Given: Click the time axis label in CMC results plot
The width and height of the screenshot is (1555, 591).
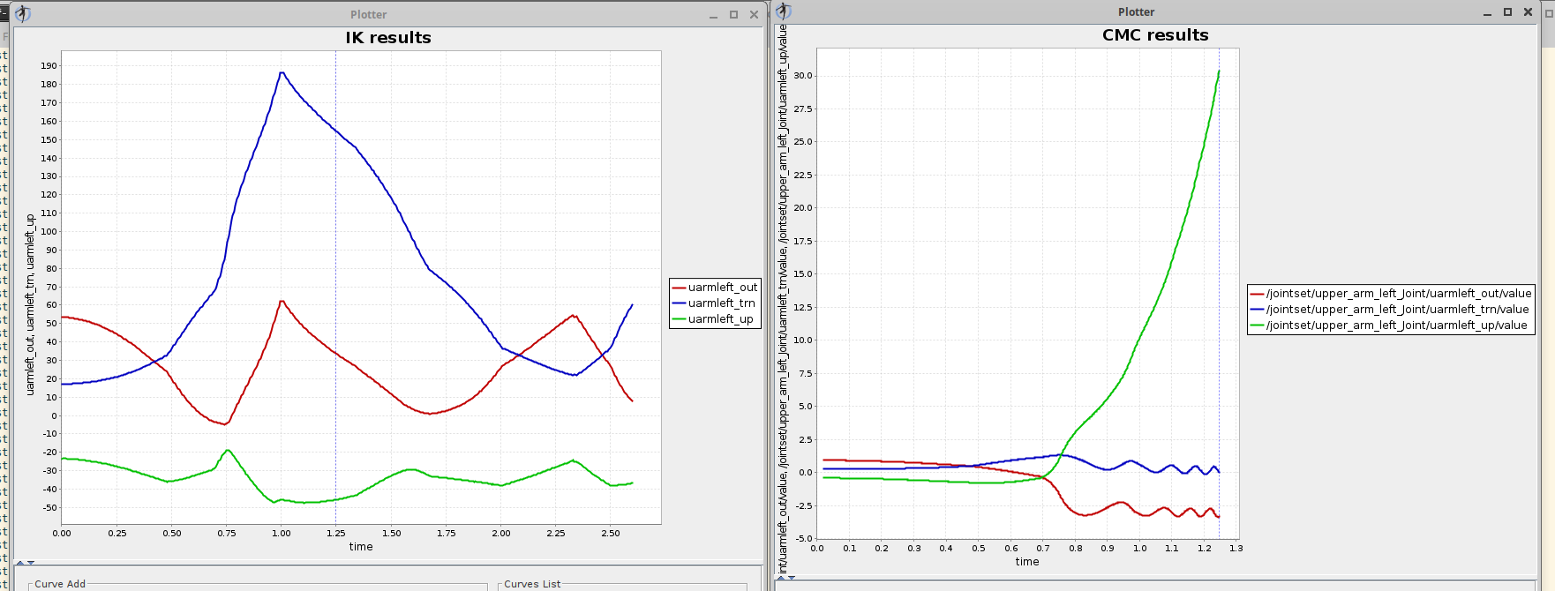Looking at the screenshot, I should [x=1027, y=562].
